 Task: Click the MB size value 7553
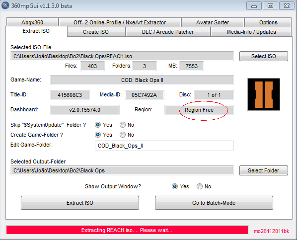point(192,66)
